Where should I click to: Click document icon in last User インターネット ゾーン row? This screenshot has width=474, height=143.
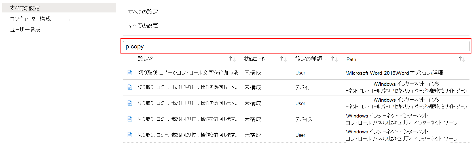point(130,135)
